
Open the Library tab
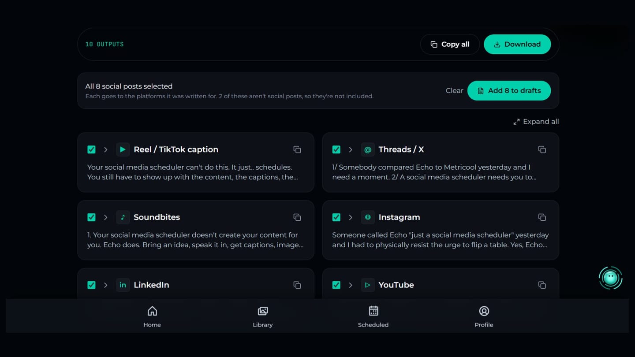(x=263, y=317)
